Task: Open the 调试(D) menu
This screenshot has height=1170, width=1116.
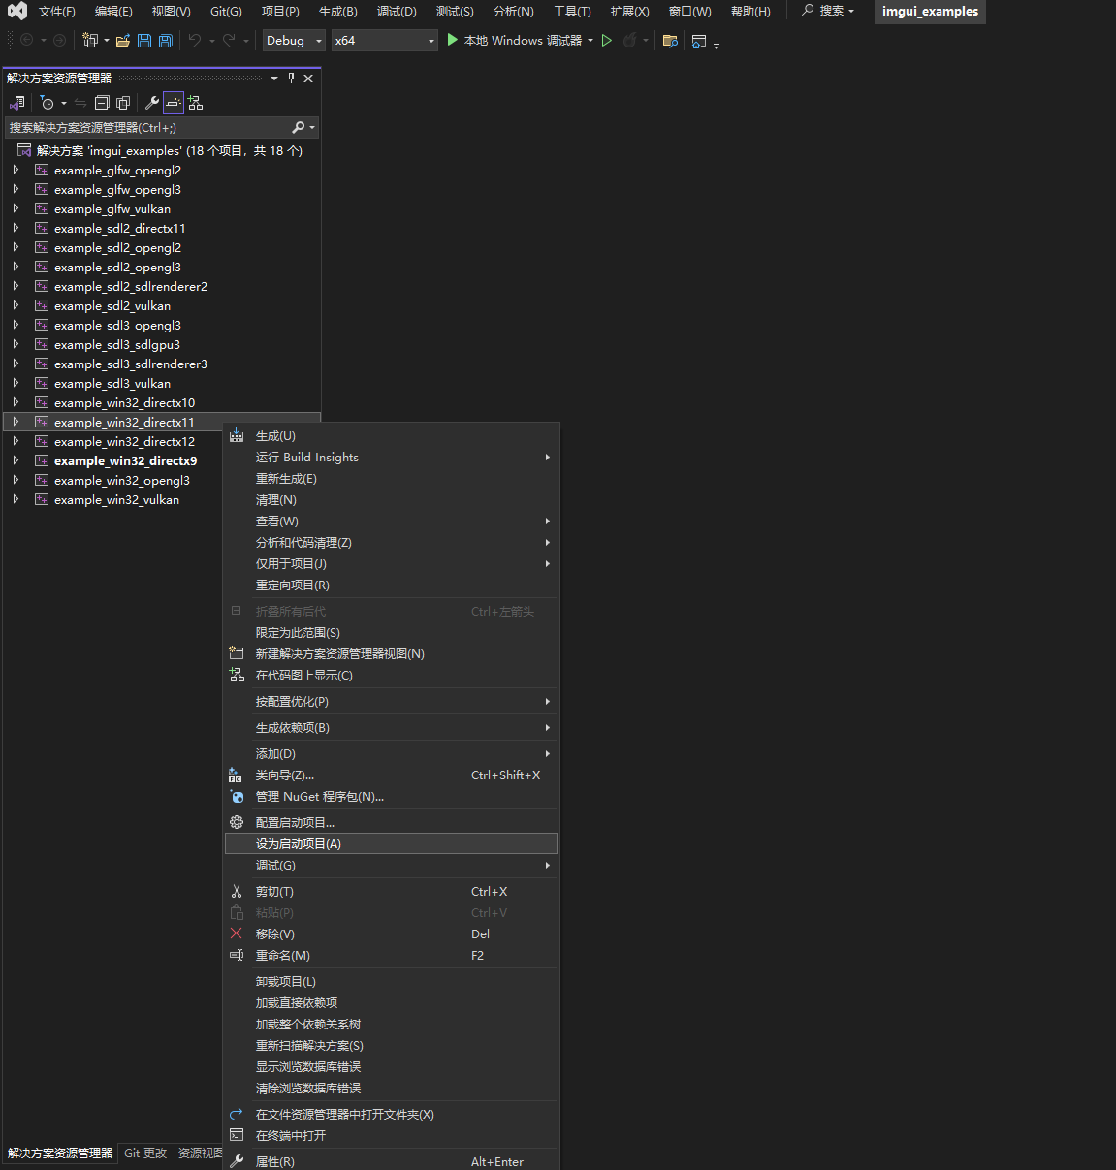Action: pyautogui.click(x=397, y=12)
